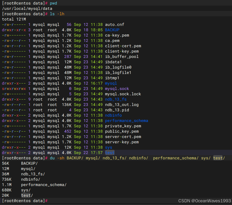Screen dimensions: 232x205
Task: Select the '20K' size value
Action: click(6, 195)
